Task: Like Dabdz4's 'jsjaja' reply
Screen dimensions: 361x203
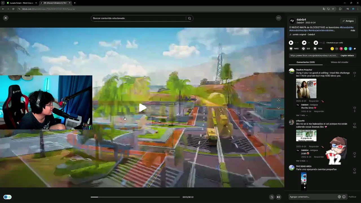Action: click(x=355, y=154)
